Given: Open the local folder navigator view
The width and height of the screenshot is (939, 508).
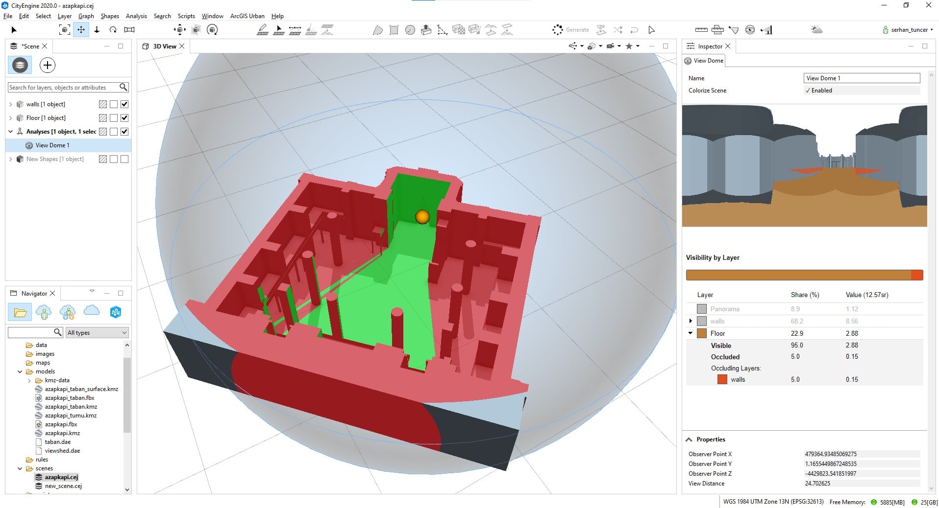Looking at the screenshot, I should click(20, 312).
